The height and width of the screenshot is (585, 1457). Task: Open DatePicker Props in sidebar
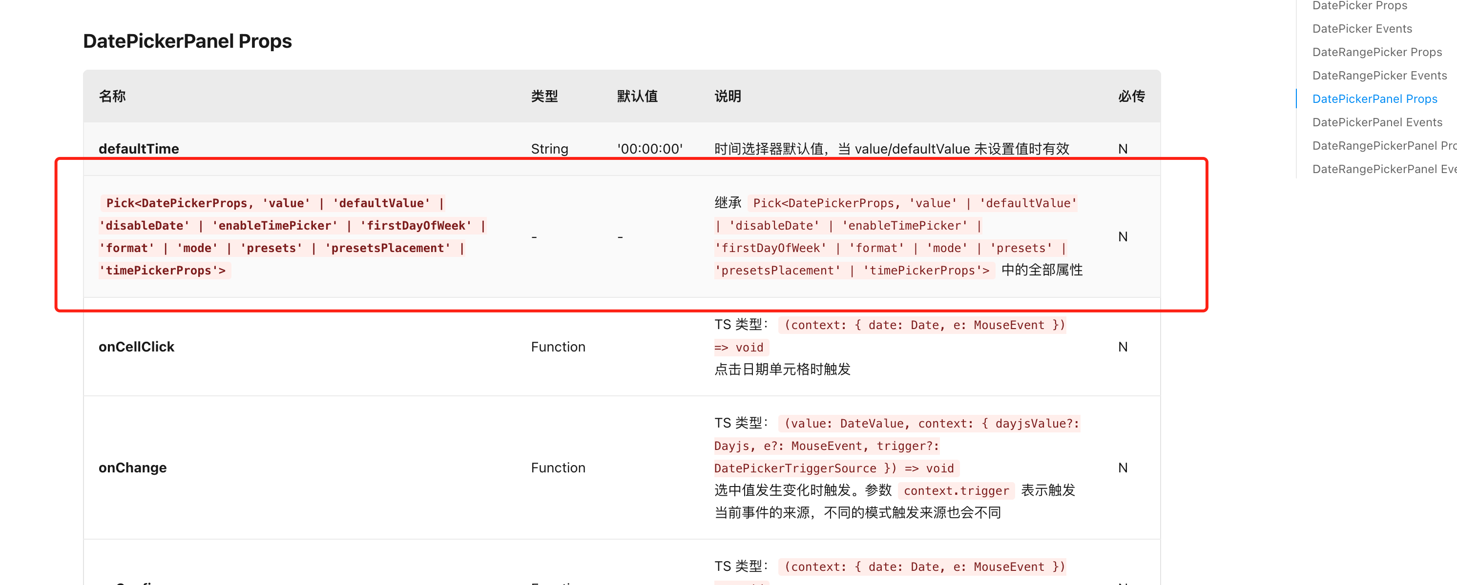pyautogui.click(x=1360, y=6)
